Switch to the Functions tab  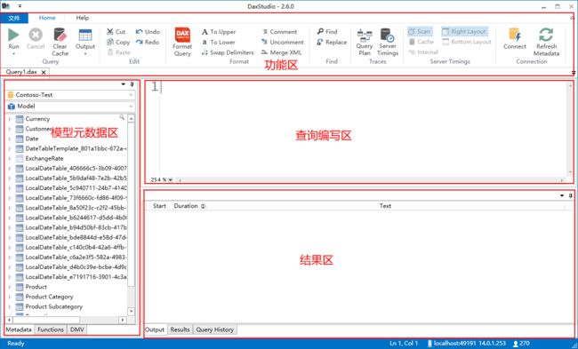pyautogui.click(x=51, y=329)
